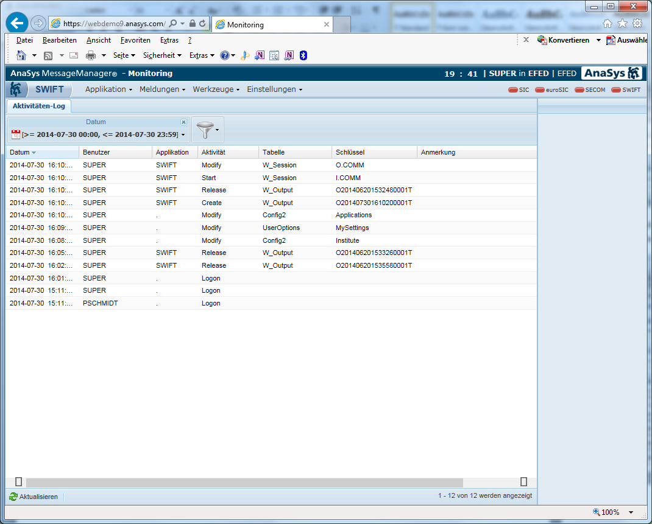Click the Aktualisieren button
Image resolution: width=652 pixels, height=524 pixels.
34,497
